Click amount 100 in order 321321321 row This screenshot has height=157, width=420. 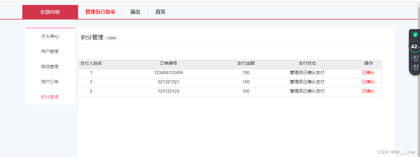tap(246, 82)
